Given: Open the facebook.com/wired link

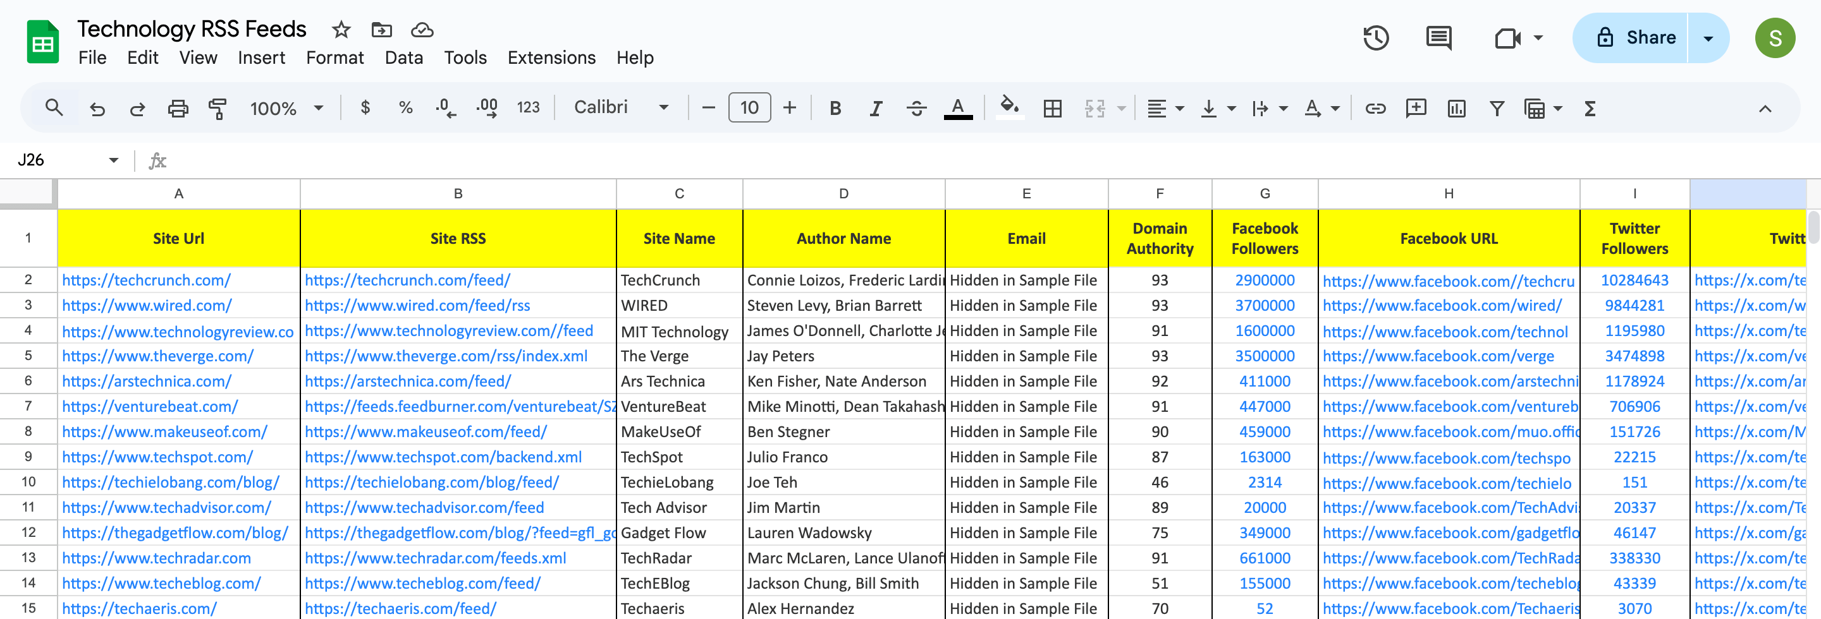Looking at the screenshot, I should (x=1442, y=306).
